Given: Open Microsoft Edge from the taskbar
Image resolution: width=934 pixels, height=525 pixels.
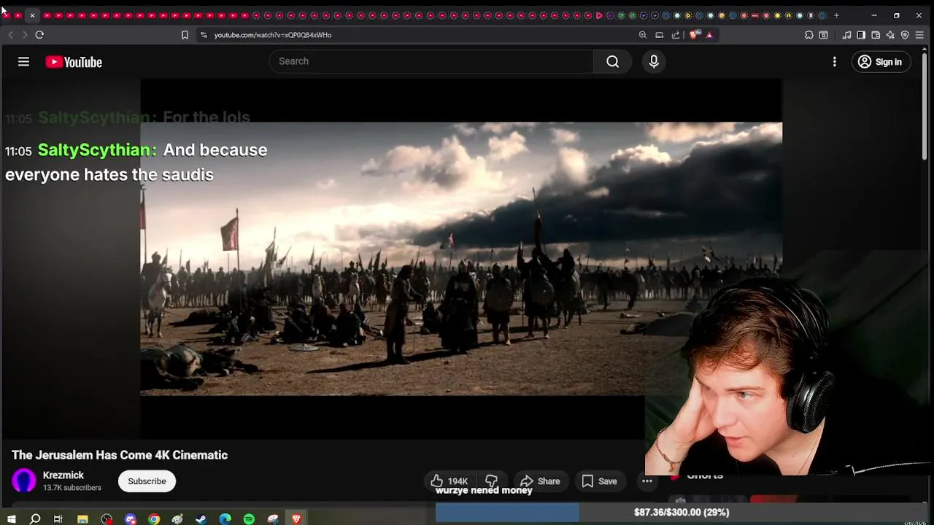Looking at the screenshot, I should [225, 519].
